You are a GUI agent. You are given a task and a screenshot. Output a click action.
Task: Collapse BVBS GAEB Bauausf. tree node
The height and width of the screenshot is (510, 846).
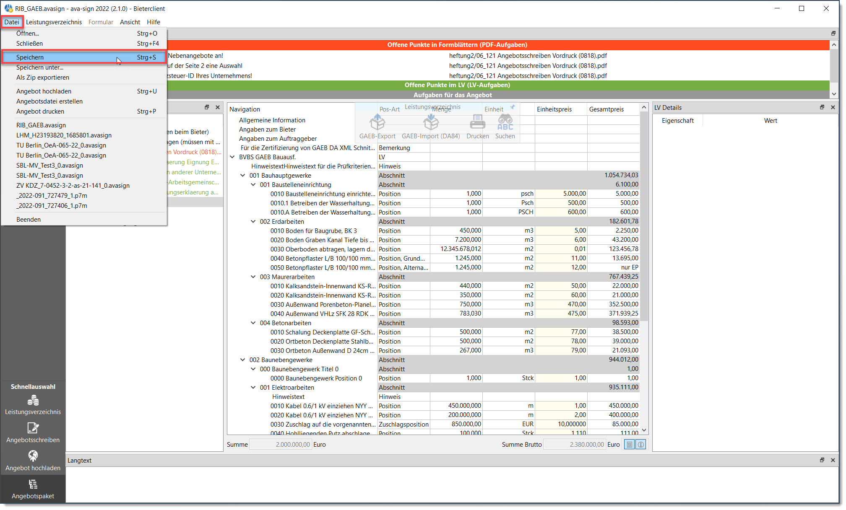232,157
